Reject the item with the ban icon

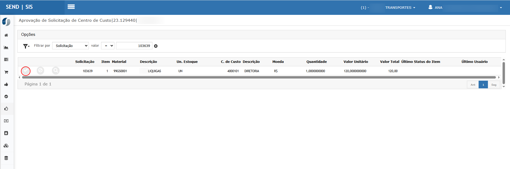pos(40,71)
